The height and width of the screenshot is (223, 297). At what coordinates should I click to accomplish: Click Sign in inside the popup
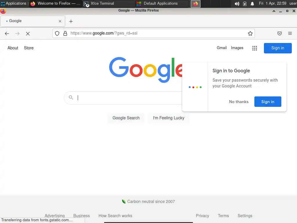coord(268,102)
